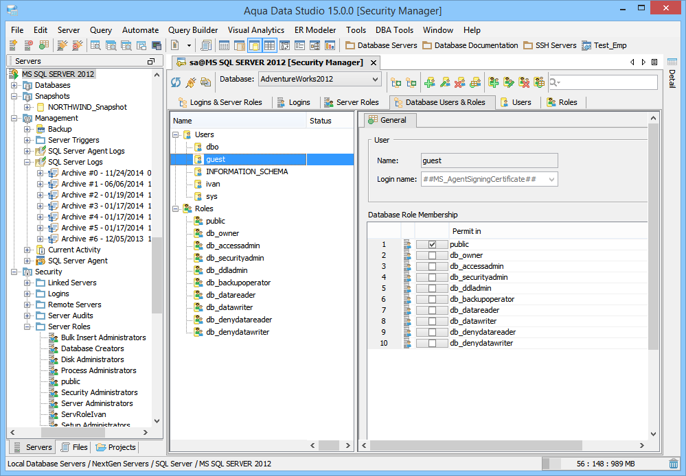Click the Collapse All tree icon
This screenshot has width=686, height=476.
pos(411,82)
